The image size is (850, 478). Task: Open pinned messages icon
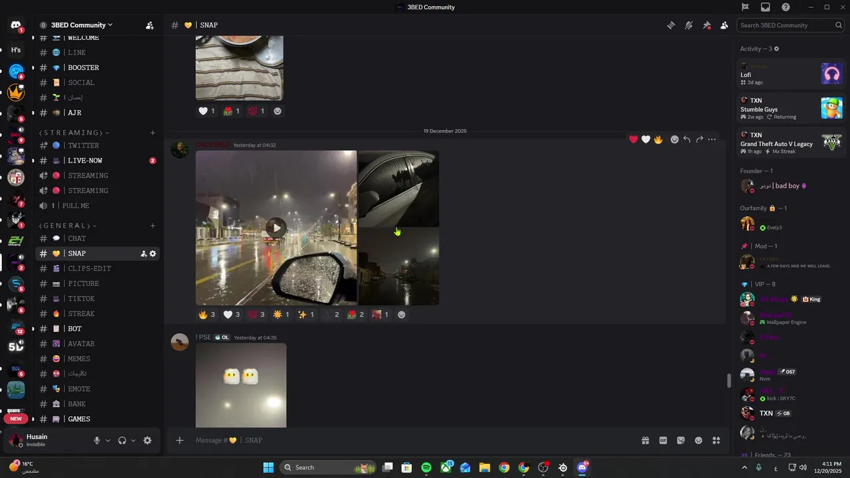707,25
